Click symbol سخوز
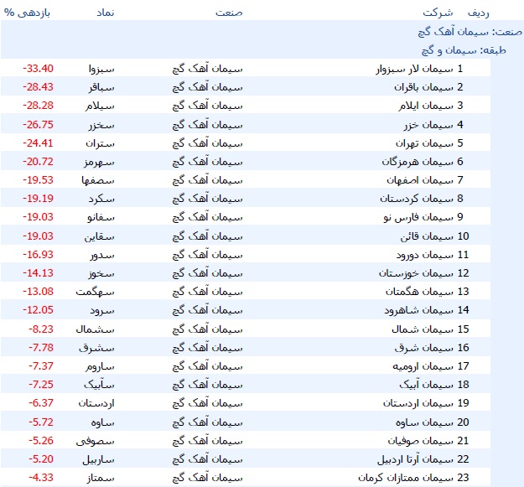524x487 pixels. [x=101, y=273]
